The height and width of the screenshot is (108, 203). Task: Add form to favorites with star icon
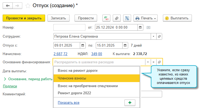28,6
